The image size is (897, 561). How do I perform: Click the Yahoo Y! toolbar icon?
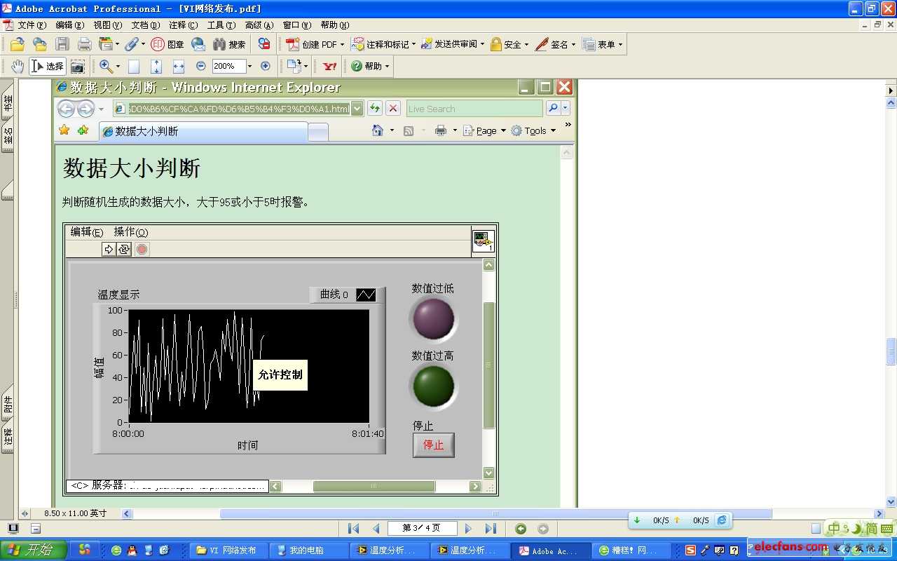point(329,66)
